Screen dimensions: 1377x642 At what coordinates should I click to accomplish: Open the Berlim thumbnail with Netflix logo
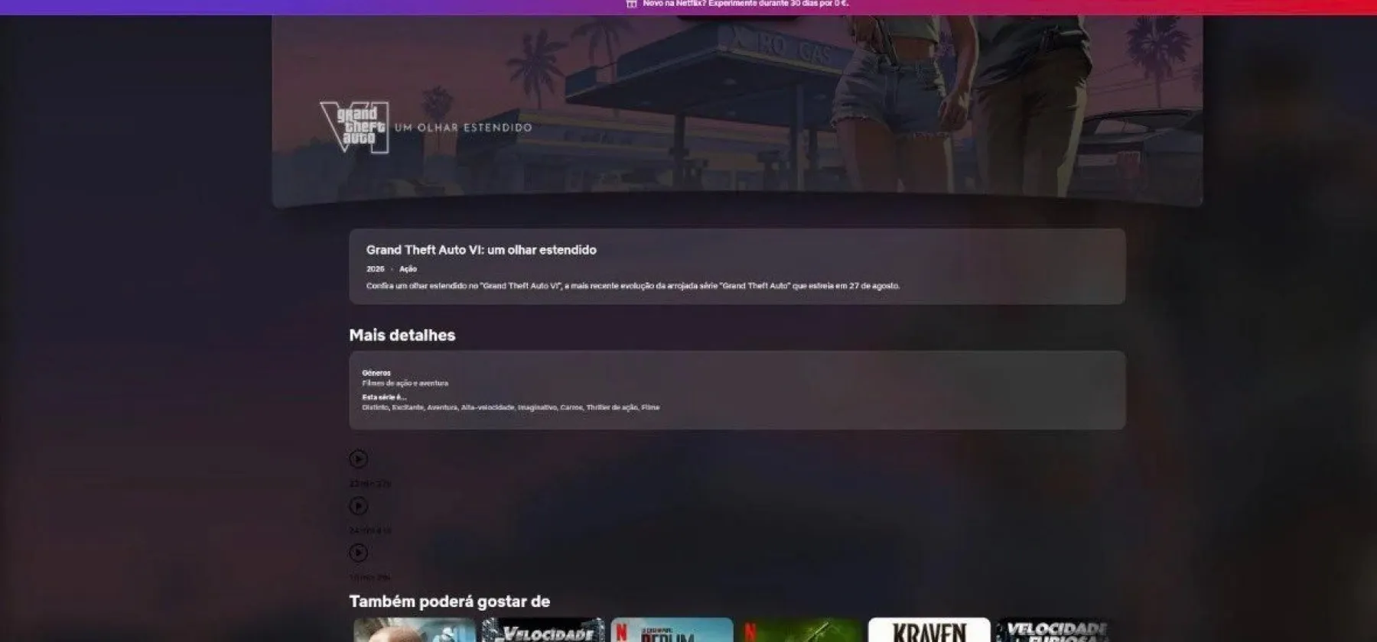coord(672,630)
